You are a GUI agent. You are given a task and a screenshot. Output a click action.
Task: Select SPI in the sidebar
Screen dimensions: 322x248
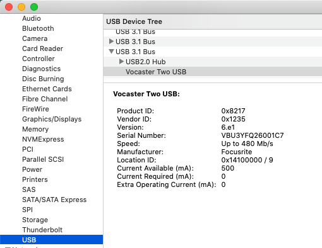(x=28, y=210)
